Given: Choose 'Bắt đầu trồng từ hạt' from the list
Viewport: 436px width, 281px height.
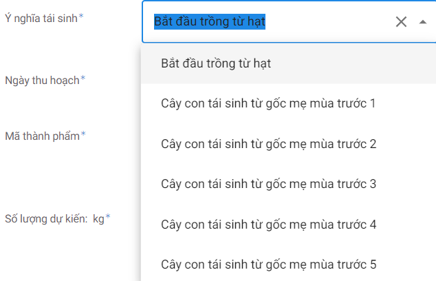Looking at the screenshot, I should pyautogui.click(x=216, y=63).
